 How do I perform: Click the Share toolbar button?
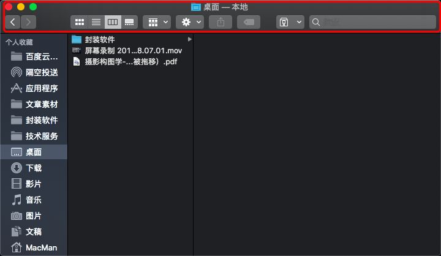click(x=221, y=22)
